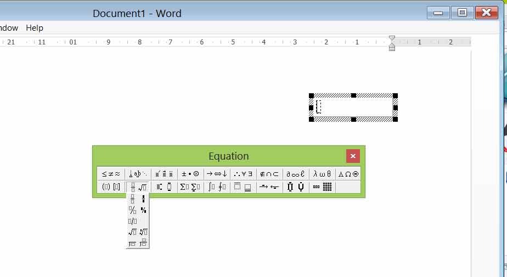Image resolution: width=507 pixels, height=277 pixels.
Task: Open the logical symbols palette
Action: 243,174
